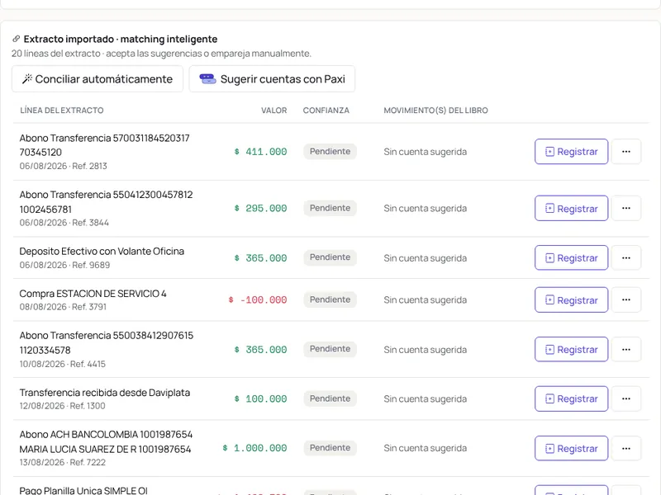Click Abono Transferencia 570031184520317 description
This screenshot has height=495, width=661.
click(x=105, y=145)
